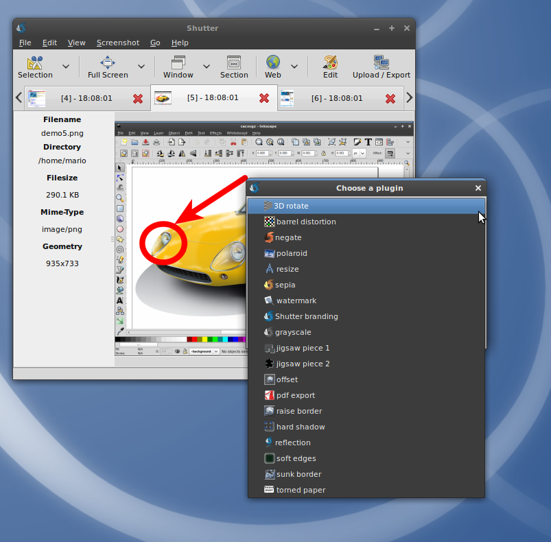Open the Go menu
Image resolution: width=551 pixels, height=542 pixels.
click(x=155, y=43)
